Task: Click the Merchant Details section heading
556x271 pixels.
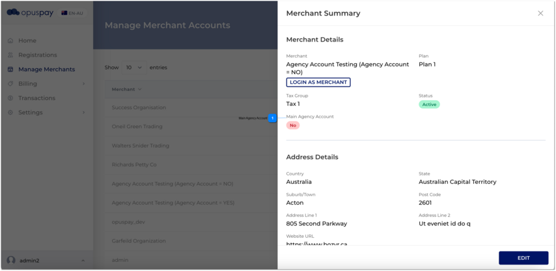Action: coord(314,40)
